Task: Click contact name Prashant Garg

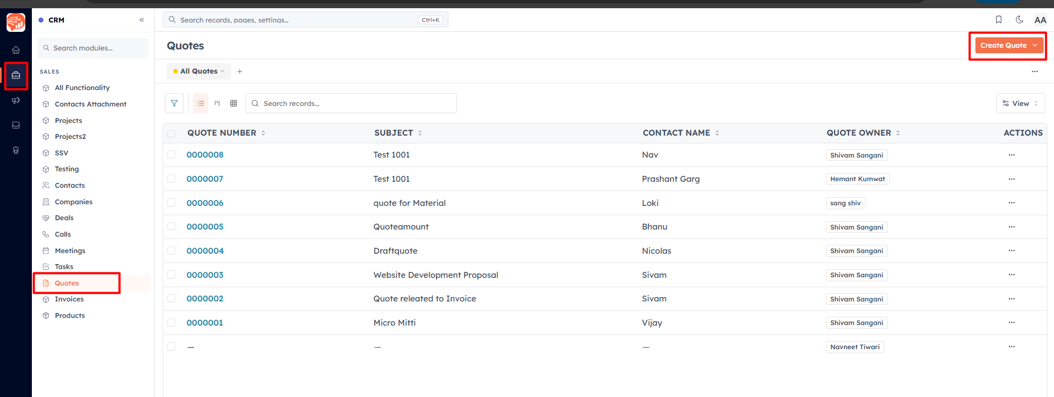Action: (x=671, y=179)
